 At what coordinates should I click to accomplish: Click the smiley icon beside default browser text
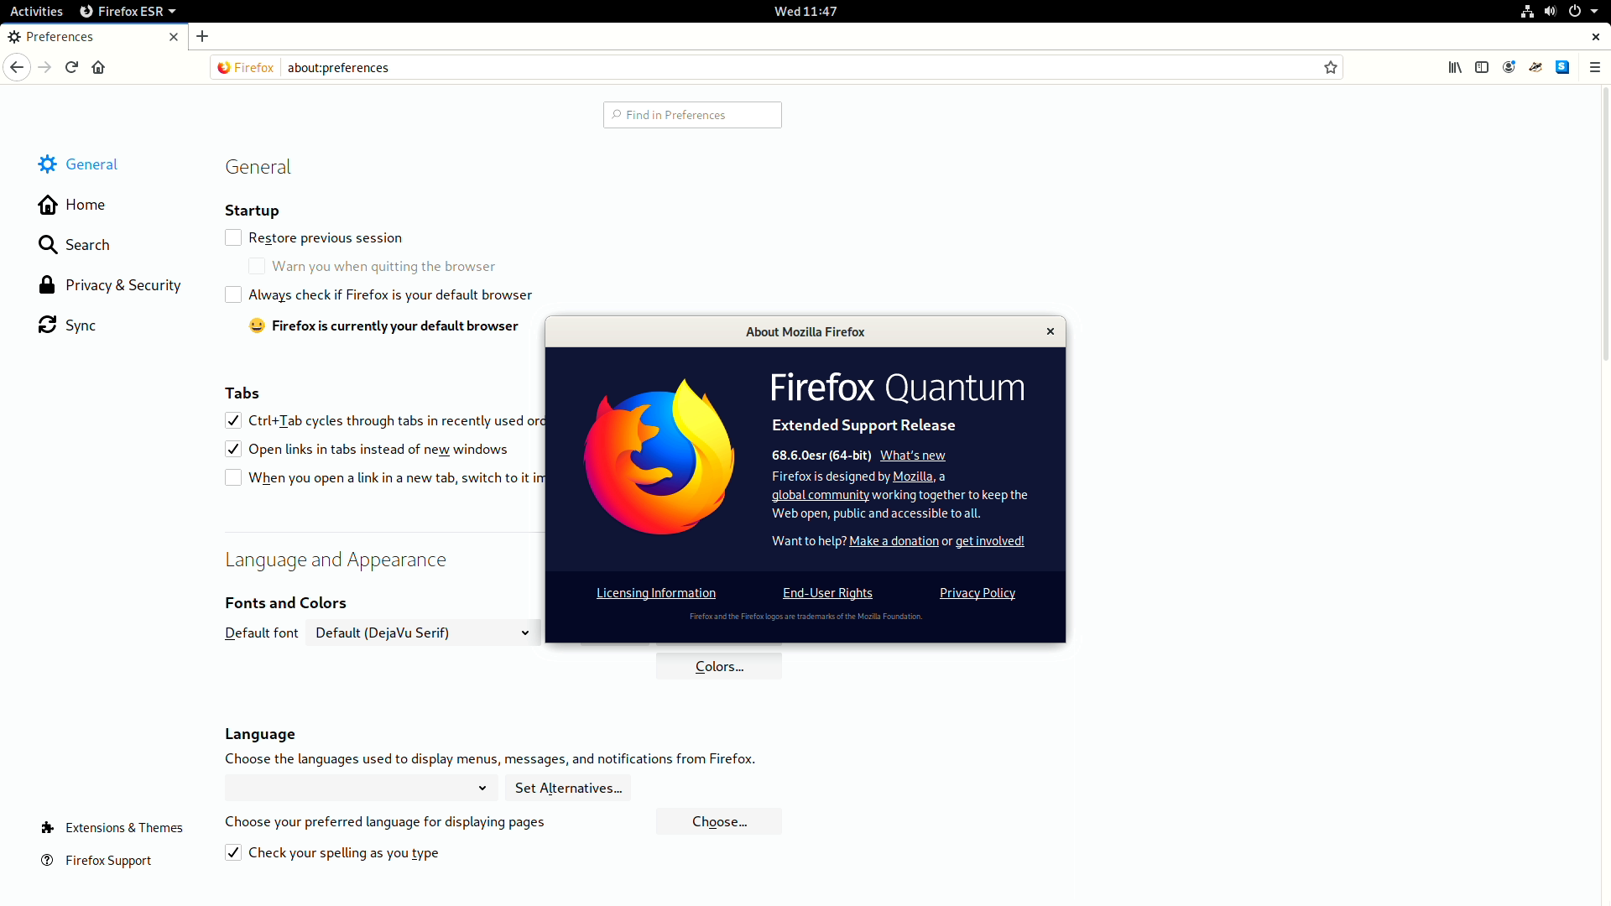pos(257,325)
